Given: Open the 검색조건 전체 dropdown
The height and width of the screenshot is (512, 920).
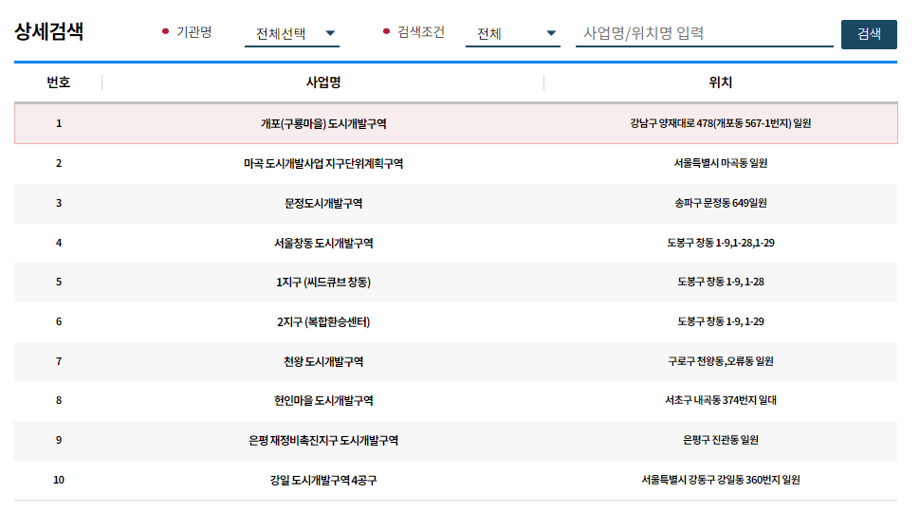Looking at the screenshot, I should point(513,33).
